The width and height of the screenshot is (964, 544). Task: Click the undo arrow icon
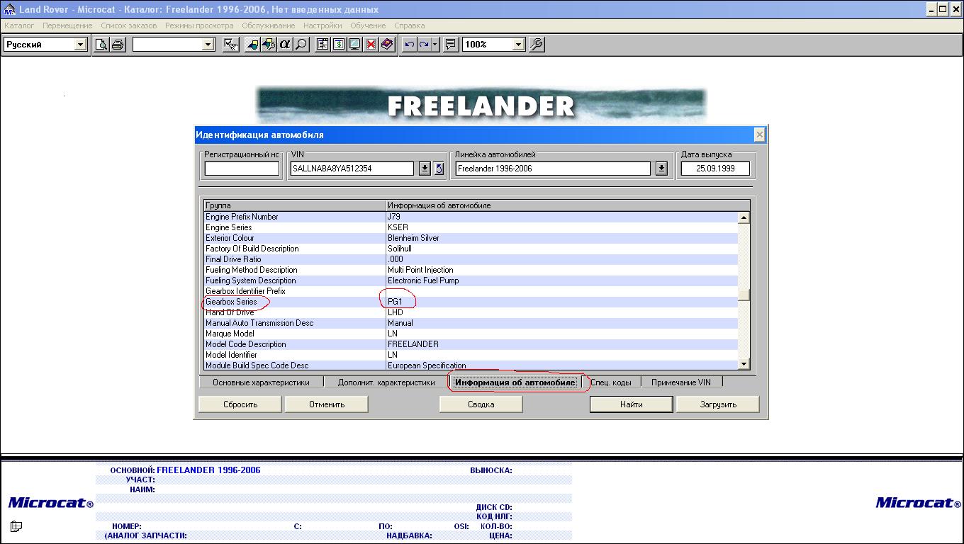[409, 45]
